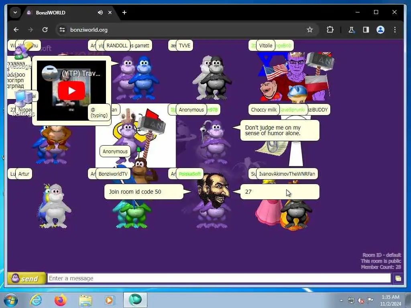Click the BonziworldTV name tag
Screen dimensions: 411x308
pyautogui.click(x=113, y=174)
